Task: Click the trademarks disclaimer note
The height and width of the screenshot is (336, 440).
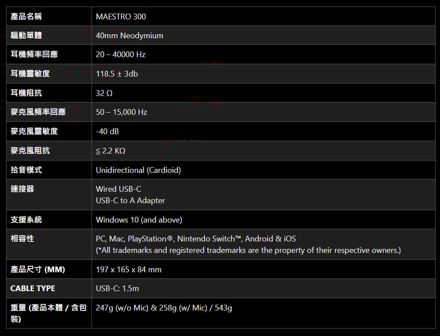Action: (x=248, y=250)
